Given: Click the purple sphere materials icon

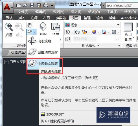Looking at the screenshot, I should pos(94,32).
